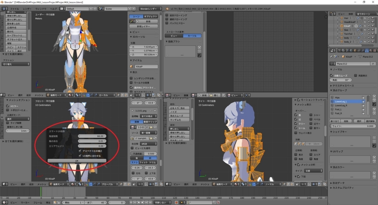Switch to the オブジェクト tab in grease pencil panel
This screenshot has height=205, width=378.
coord(151,16)
